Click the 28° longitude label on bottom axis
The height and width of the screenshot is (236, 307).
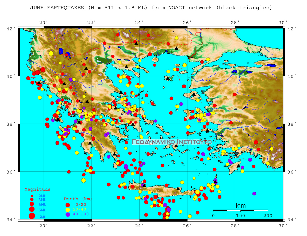pos(235,226)
